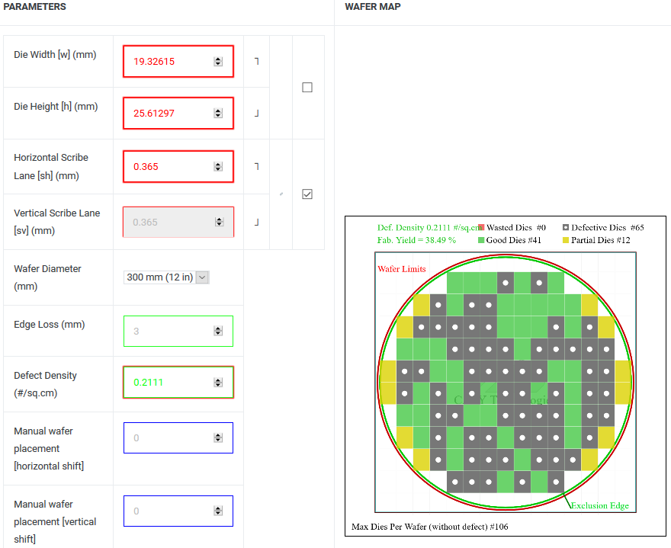The height and width of the screenshot is (548, 671).
Task: Use the Vertical Scribe Lane spinner
Action: 219,222
